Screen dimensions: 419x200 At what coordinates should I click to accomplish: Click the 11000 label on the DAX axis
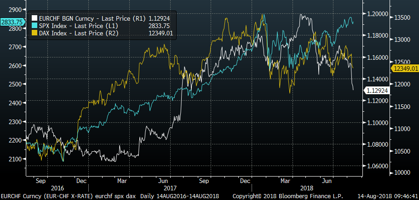point(402,129)
